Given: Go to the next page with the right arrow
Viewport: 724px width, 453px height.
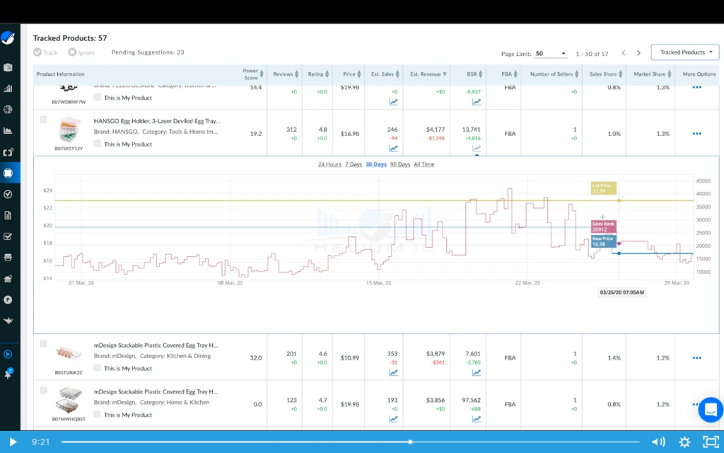Looking at the screenshot, I should (x=638, y=52).
